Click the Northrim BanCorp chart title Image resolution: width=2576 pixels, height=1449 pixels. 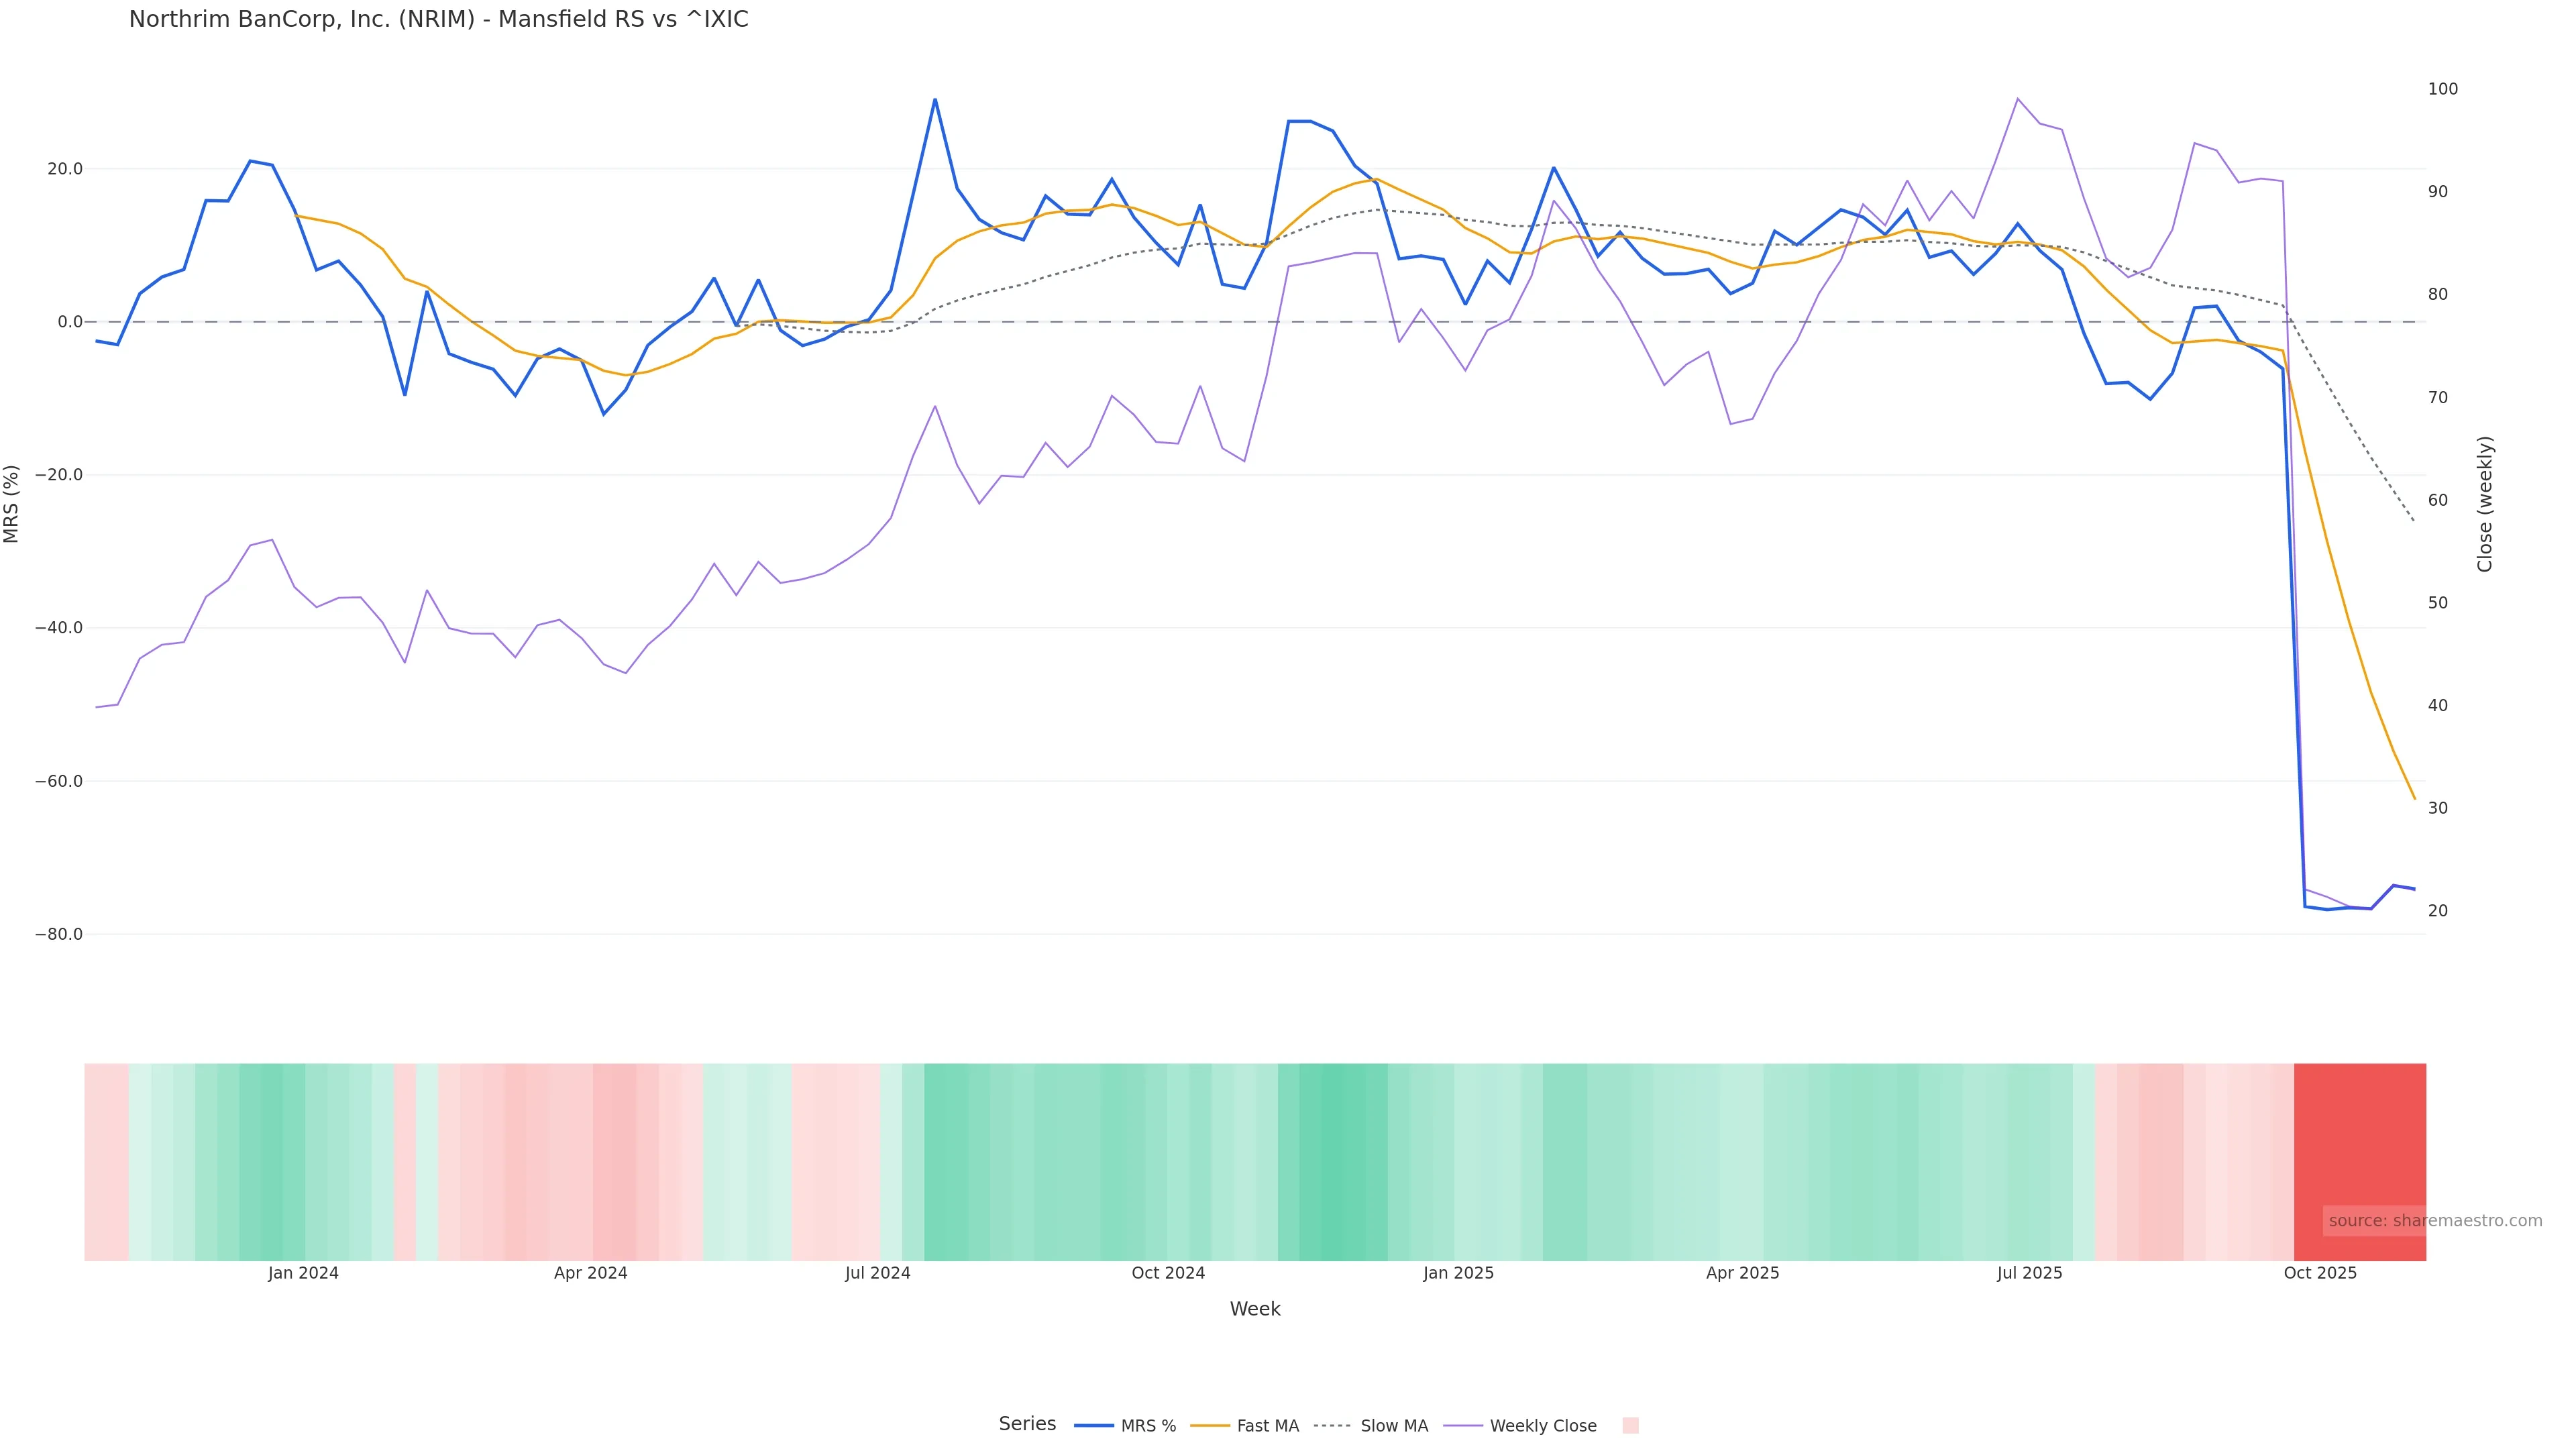(x=438, y=19)
